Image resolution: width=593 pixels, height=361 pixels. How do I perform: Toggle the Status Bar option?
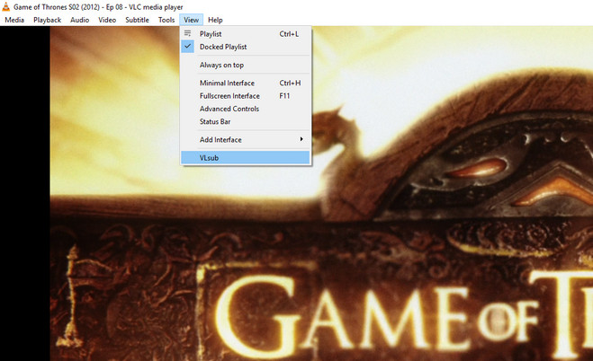click(x=245, y=121)
